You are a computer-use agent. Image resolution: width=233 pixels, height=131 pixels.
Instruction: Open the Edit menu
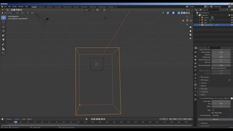(9, 7)
